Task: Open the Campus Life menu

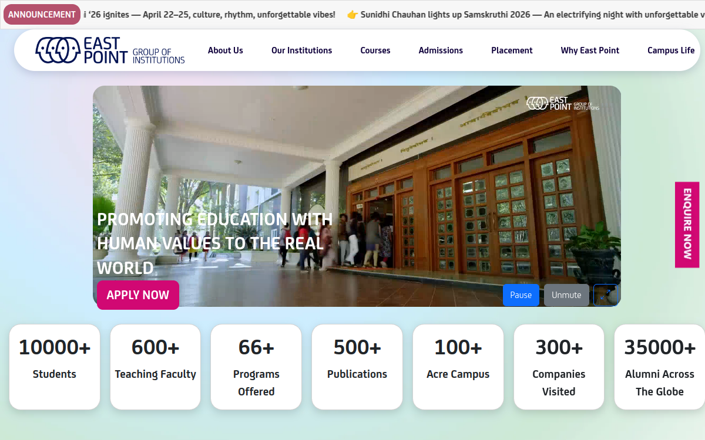Action: click(x=671, y=50)
